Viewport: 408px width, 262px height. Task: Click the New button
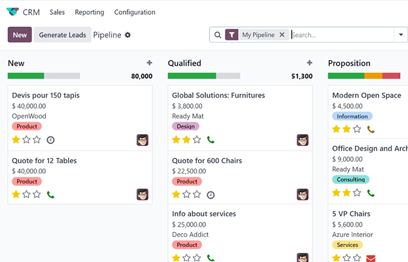20,35
